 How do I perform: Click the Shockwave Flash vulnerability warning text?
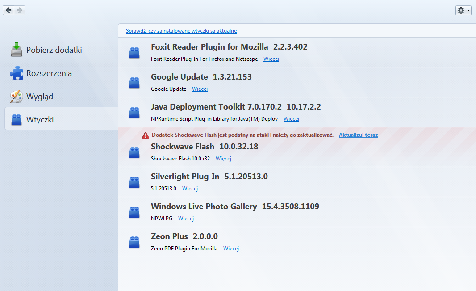pyautogui.click(x=242, y=135)
